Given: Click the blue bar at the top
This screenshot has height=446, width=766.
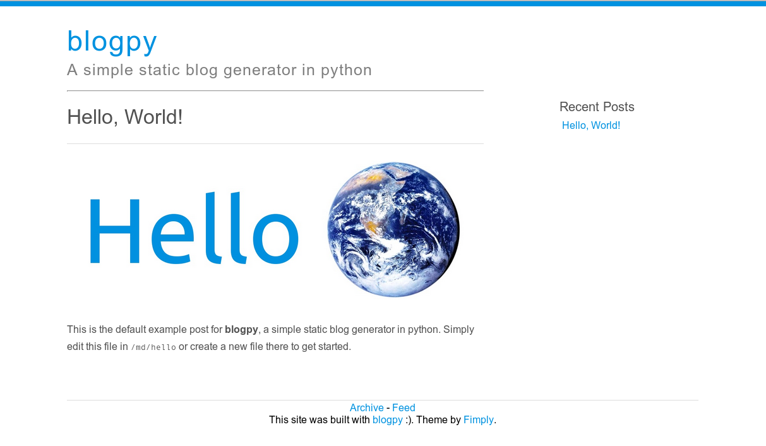Looking at the screenshot, I should click(x=383, y=3).
